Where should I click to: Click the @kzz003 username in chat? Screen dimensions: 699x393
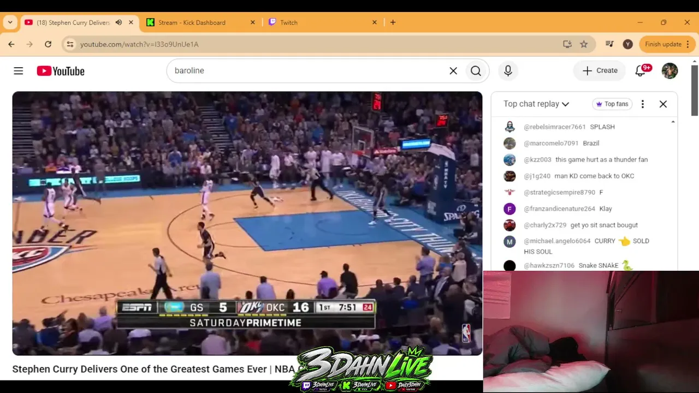537,159
